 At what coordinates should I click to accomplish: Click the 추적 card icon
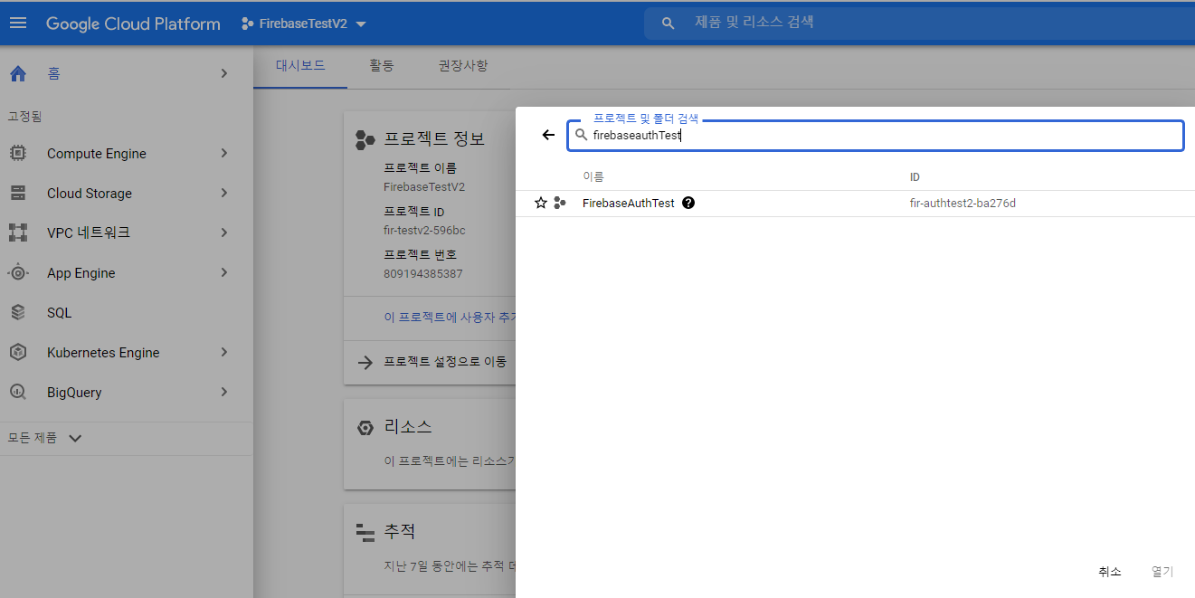[x=365, y=533]
